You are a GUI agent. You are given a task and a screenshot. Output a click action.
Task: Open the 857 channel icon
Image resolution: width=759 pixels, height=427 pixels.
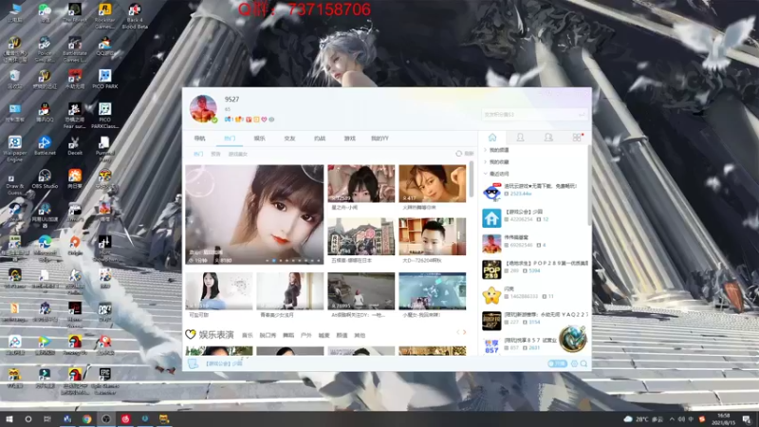[491, 346]
